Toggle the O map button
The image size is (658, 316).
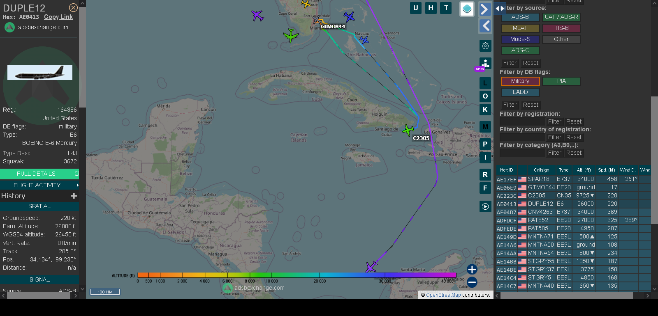tap(485, 96)
